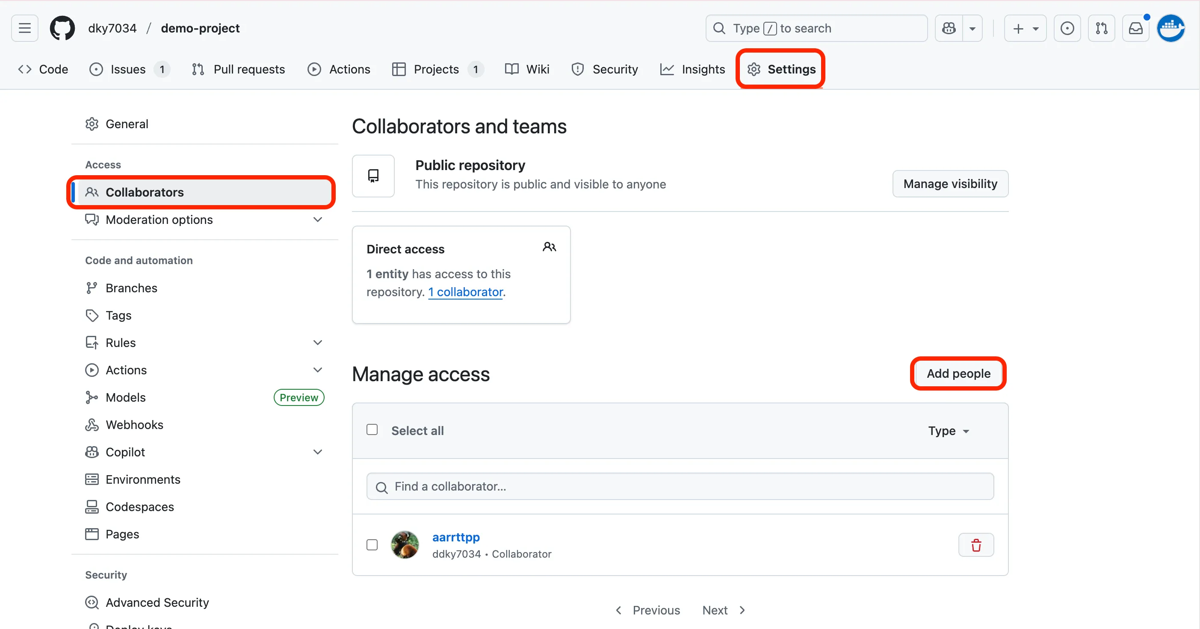Open the notifications inbox icon
Viewport: 1200px width, 629px height.
click(1136, 28)
